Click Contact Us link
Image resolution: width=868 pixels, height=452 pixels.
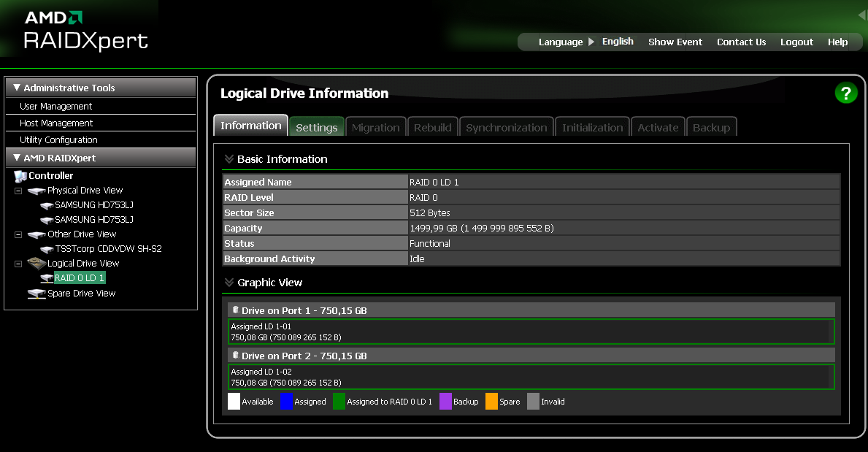(741, 42)
